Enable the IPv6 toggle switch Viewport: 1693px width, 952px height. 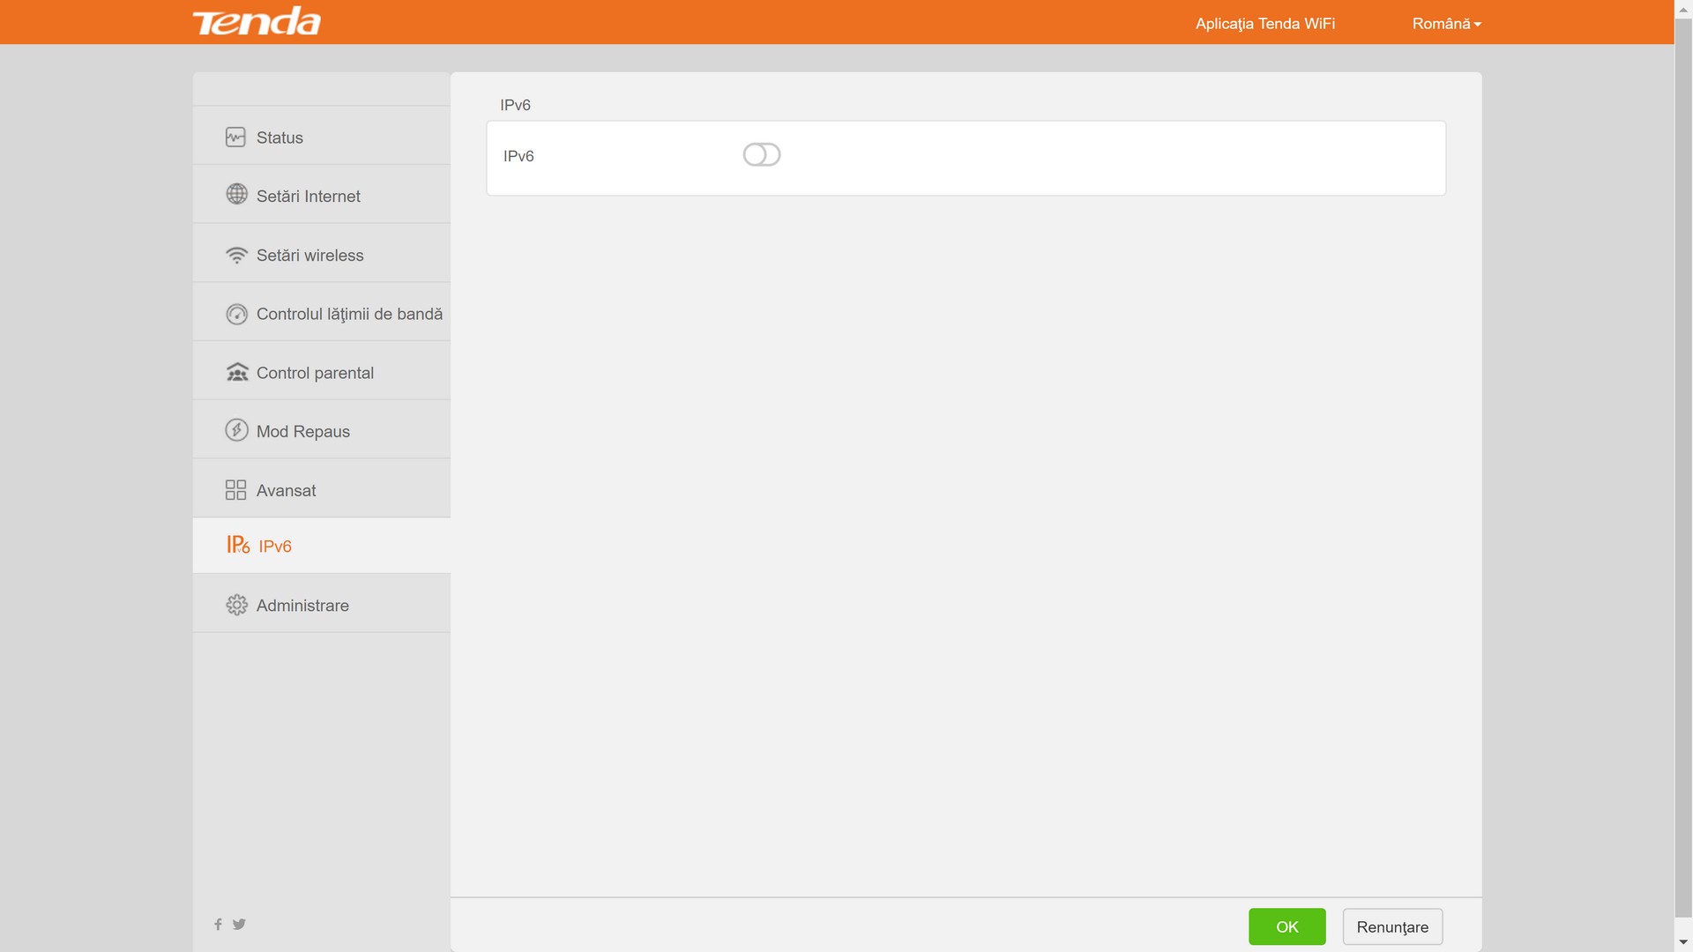[x=762, y=155]
